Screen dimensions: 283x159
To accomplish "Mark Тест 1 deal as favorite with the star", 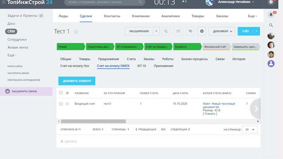I will coord(76,31).
